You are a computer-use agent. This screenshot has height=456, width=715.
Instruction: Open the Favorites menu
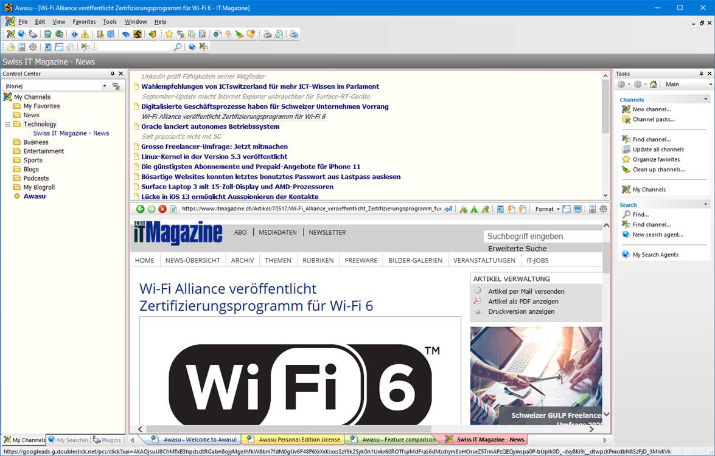[85, 21]
